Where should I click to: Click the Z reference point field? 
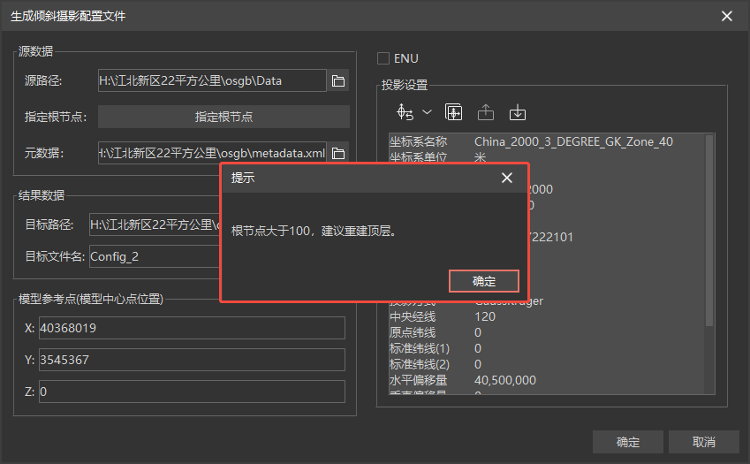[191, 391]
